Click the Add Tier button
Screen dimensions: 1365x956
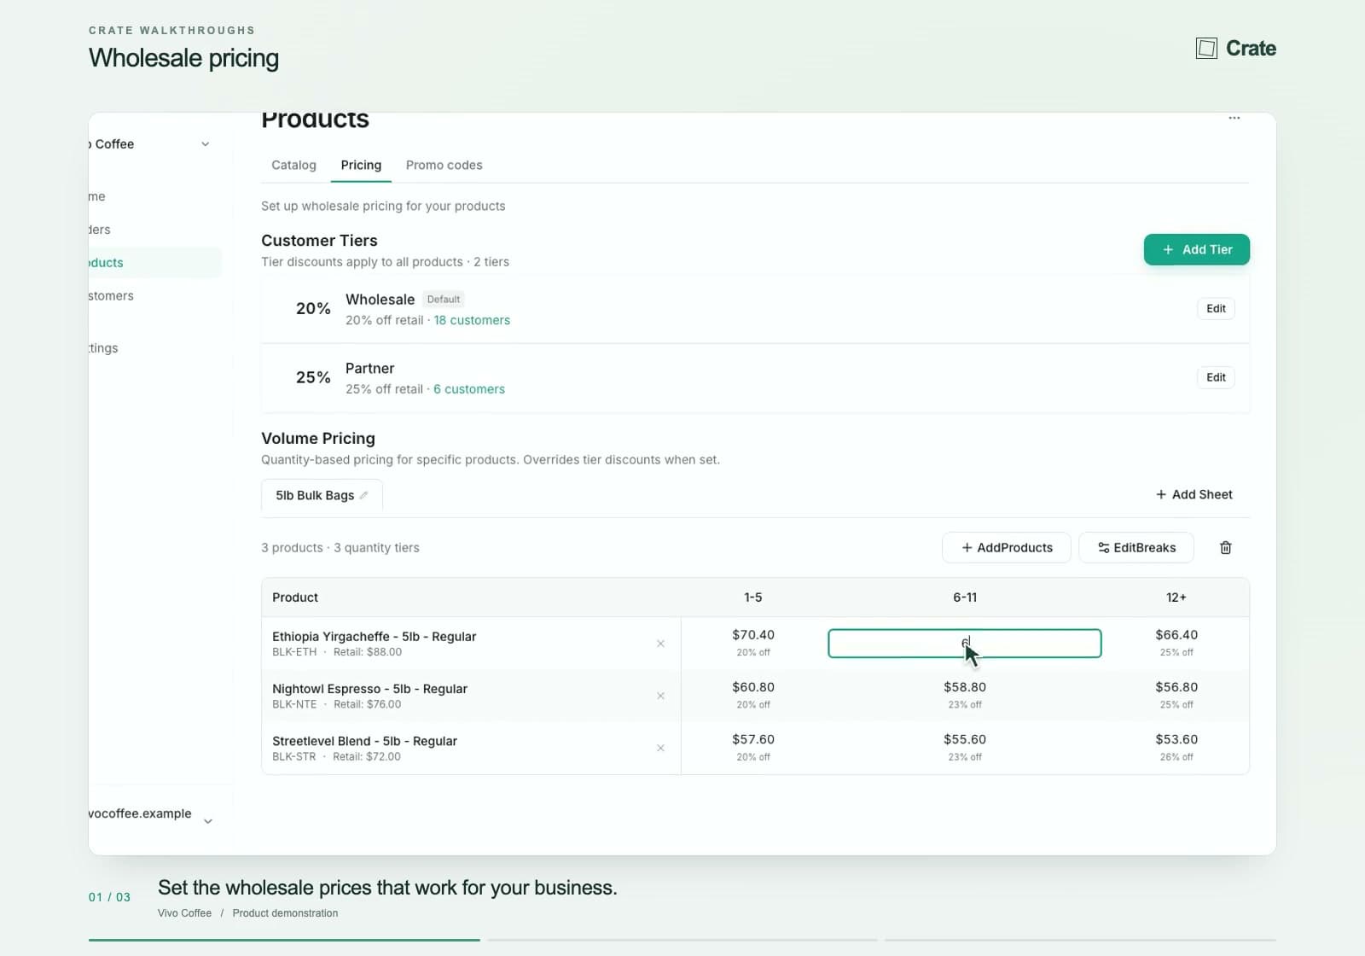tap(1196, 249)
